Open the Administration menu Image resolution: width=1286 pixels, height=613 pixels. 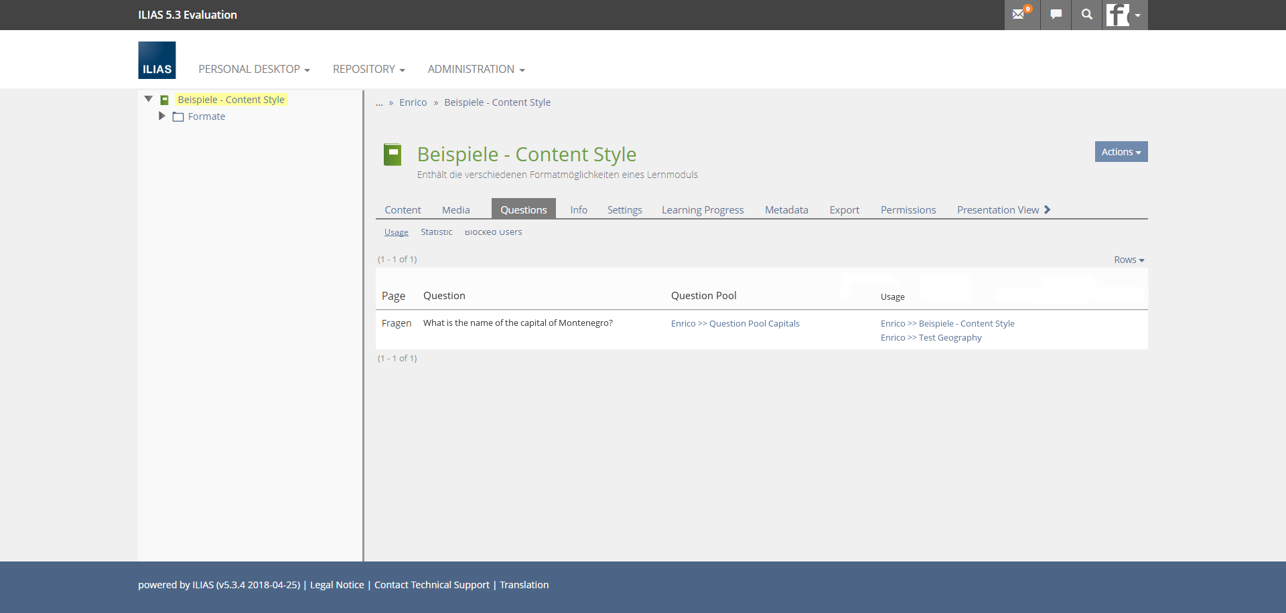[476, 70]
